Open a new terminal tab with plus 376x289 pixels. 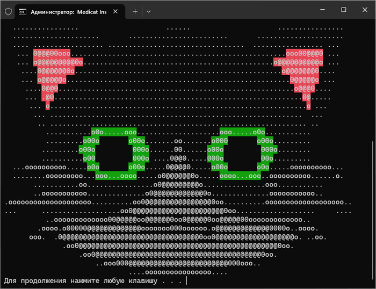click(x=135, y=11)
